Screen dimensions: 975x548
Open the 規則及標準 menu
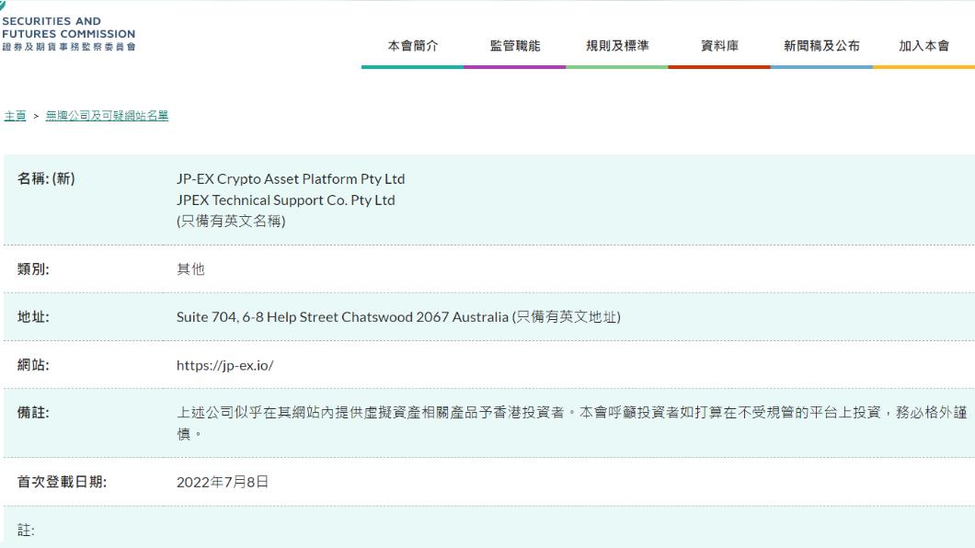[617, 46]
